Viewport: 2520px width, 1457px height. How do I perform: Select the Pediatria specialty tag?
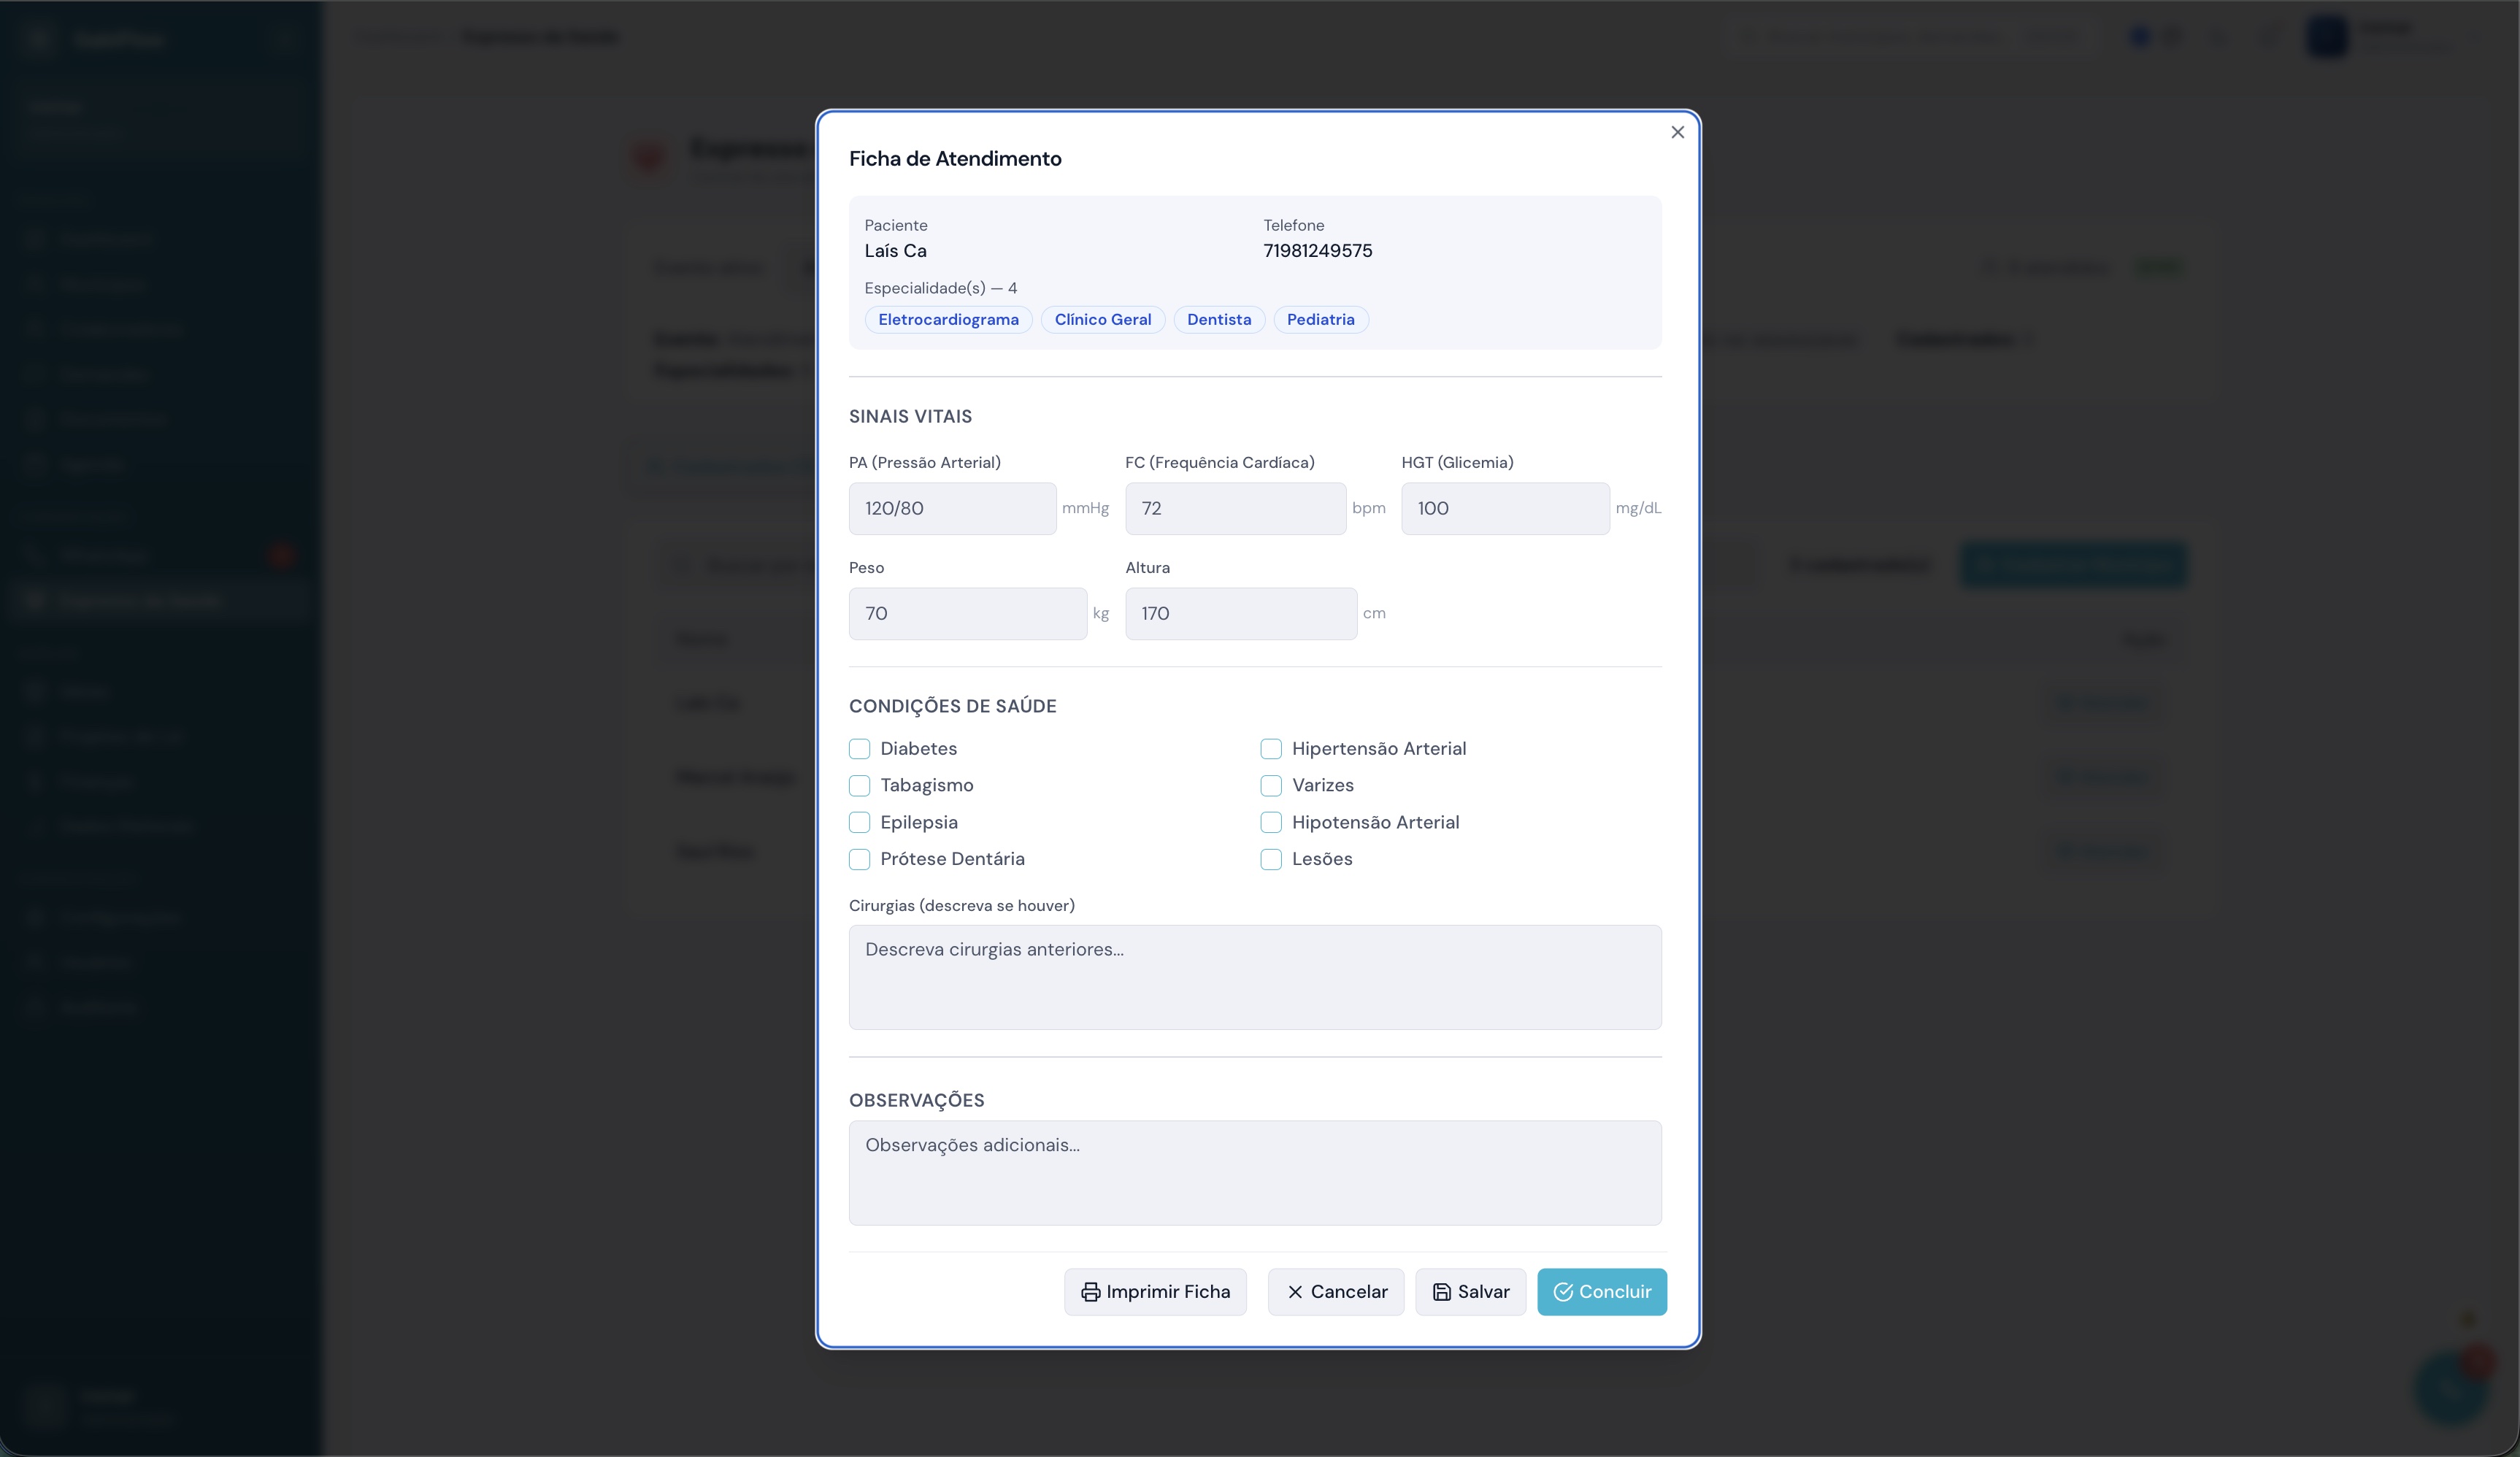pyautogui.click(x=1320, y=319)
